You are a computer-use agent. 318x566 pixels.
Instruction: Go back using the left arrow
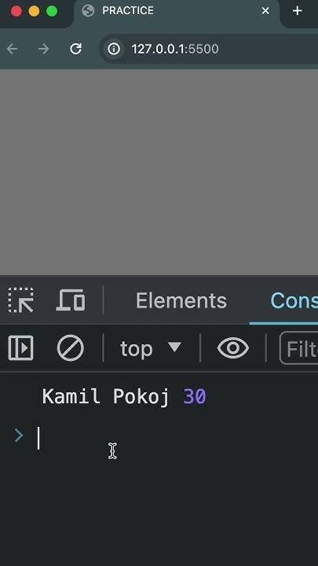[12, 49]
